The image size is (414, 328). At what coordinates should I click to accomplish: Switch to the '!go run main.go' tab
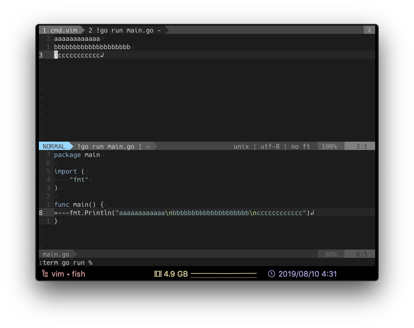[124, 30]
